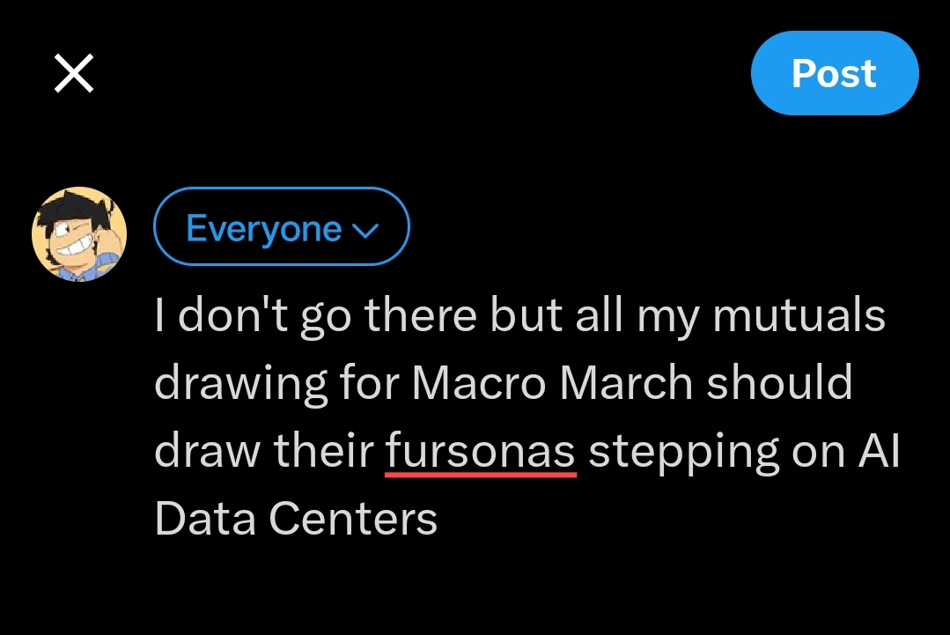Image resolution: width=950 pixels, height=635 pixels.
Task: Click the word should in the text
Action: (780, 384)
